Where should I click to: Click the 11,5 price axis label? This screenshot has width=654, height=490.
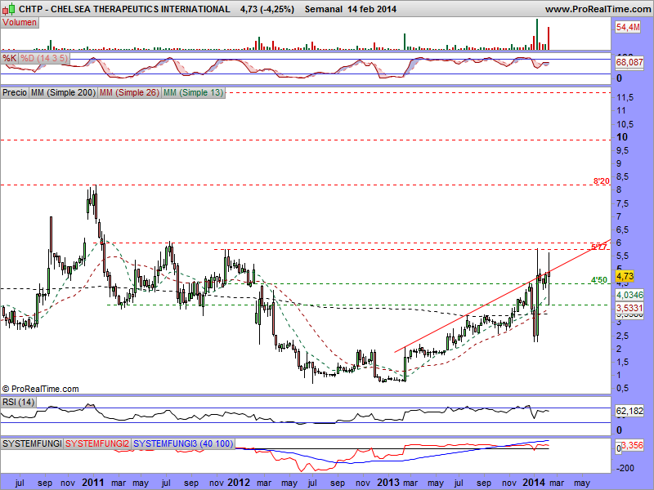coord(625,97)
